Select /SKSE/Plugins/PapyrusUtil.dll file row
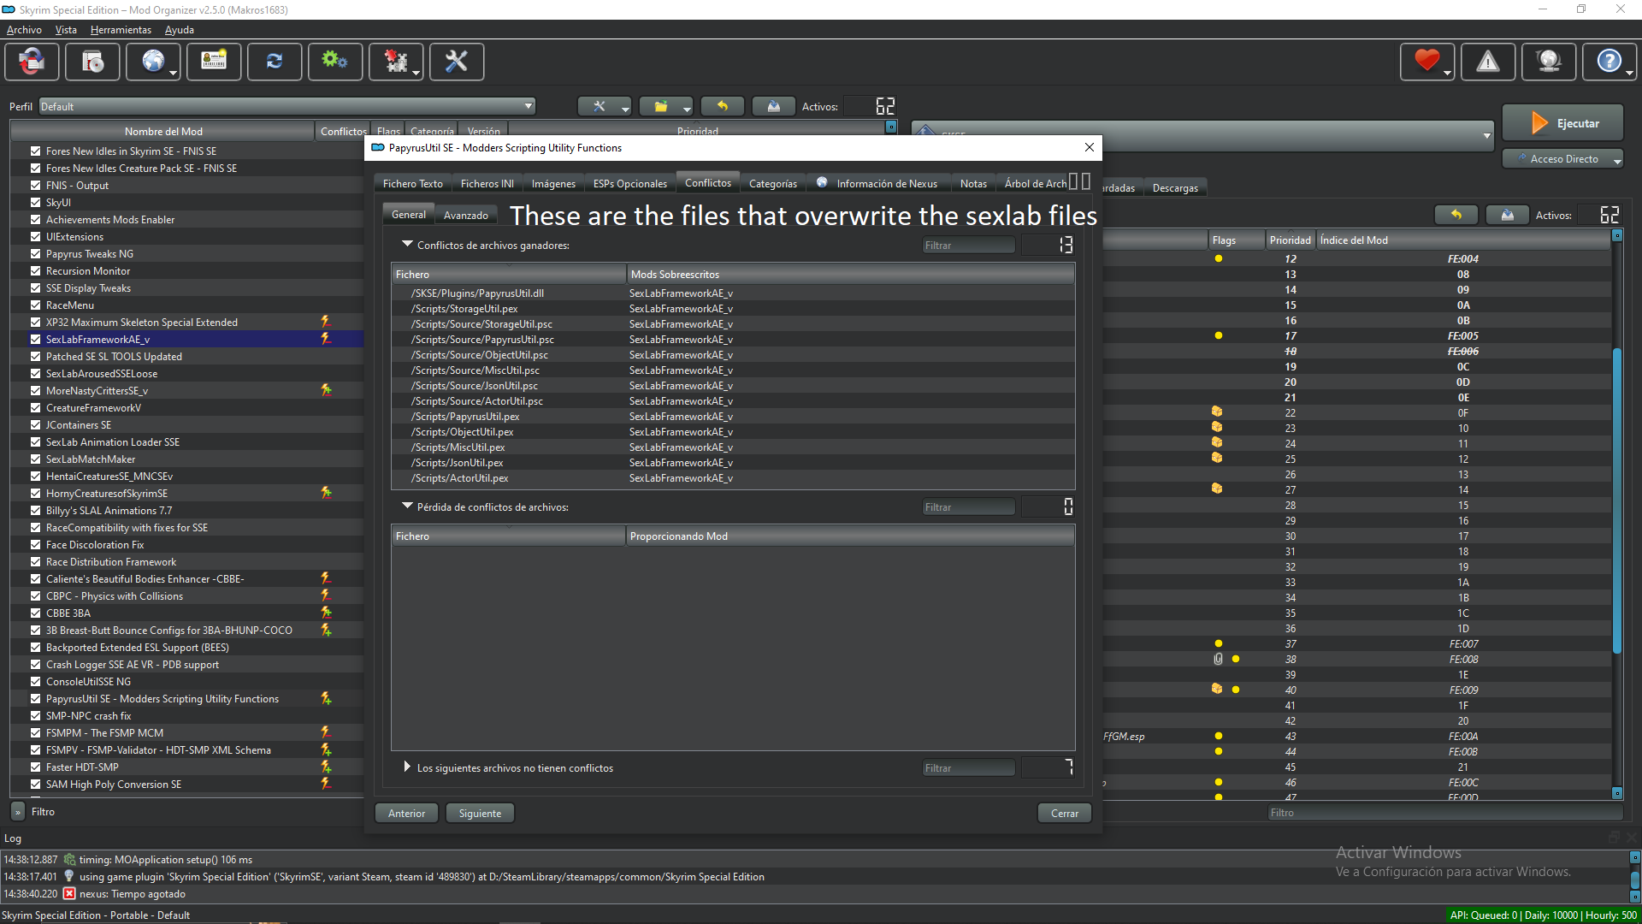 733,293
